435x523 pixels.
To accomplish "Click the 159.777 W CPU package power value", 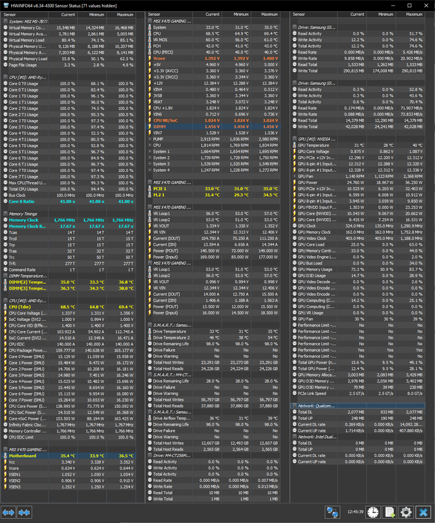I will tap(65, 350).
